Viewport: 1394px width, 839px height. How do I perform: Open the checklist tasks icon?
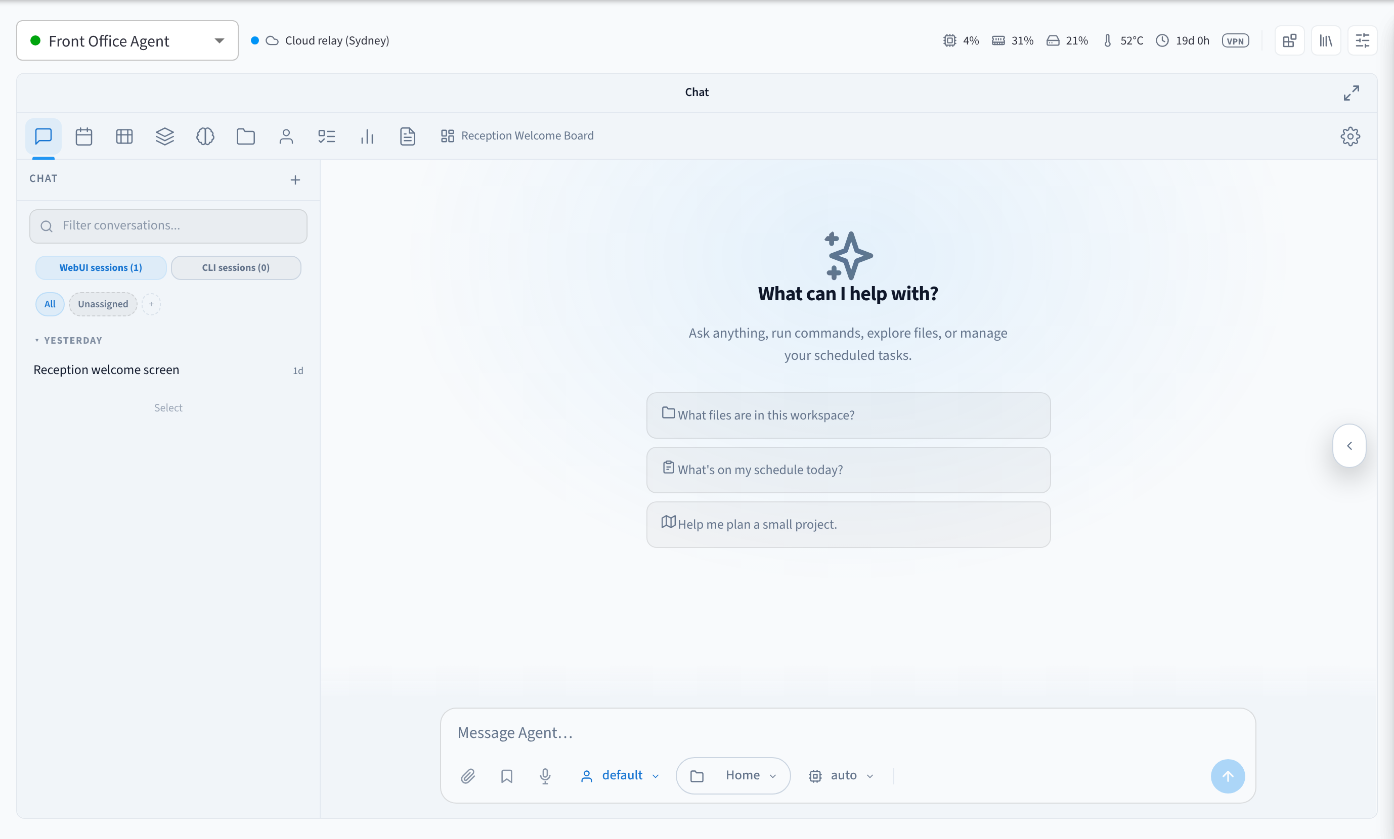click(x=326, y=136)
